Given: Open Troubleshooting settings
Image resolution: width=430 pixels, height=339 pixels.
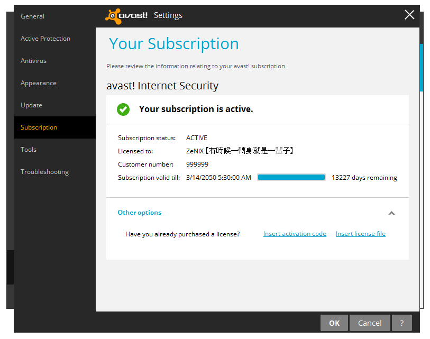Looking at the screenshot, I should [44, 171].
